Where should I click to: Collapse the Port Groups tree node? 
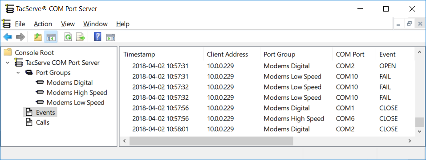pyautogui.click(x=18, y=73)
